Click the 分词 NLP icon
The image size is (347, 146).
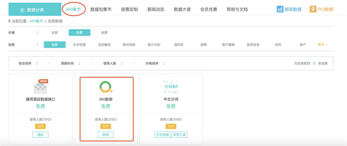coord(171,87)
